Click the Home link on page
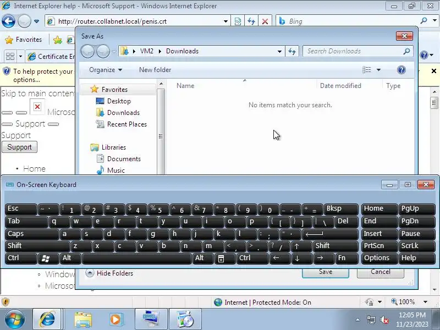 point(34,169)
